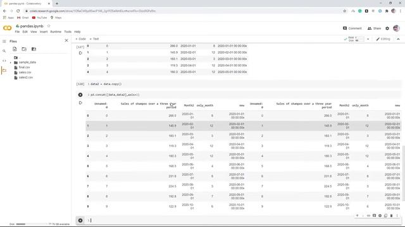Viewport: 405px width, 227px height.
Task: Star the pandas.ipynb notebook
Action: click(x=49, y=26)
